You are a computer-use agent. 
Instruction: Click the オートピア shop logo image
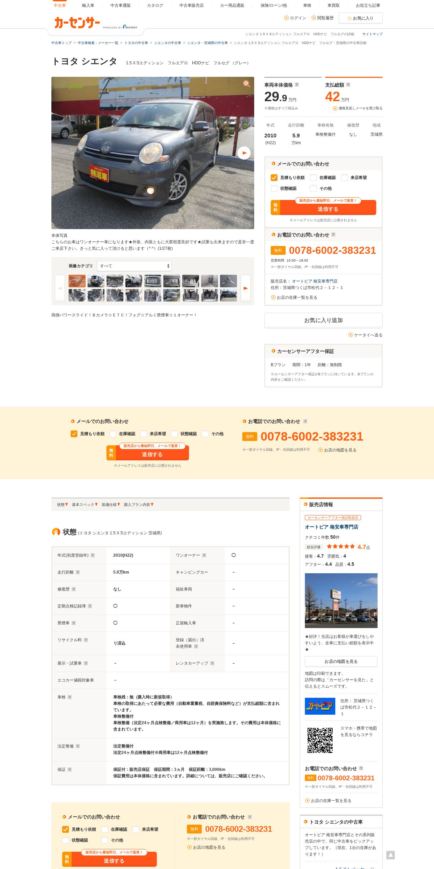point(320,706)
